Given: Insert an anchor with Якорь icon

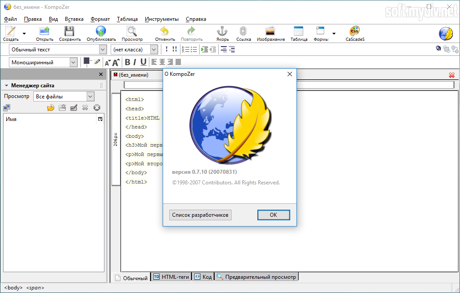Looking at the screenshot, I should pos(222,31).
